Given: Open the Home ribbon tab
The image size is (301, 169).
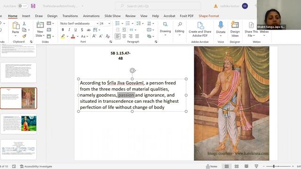Looking at the screenshot, I should pyautogui.click(x=13, y=16).
